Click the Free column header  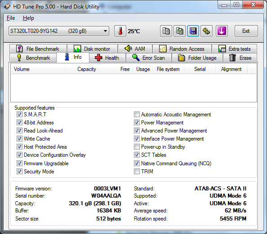[x=116, y=69]
